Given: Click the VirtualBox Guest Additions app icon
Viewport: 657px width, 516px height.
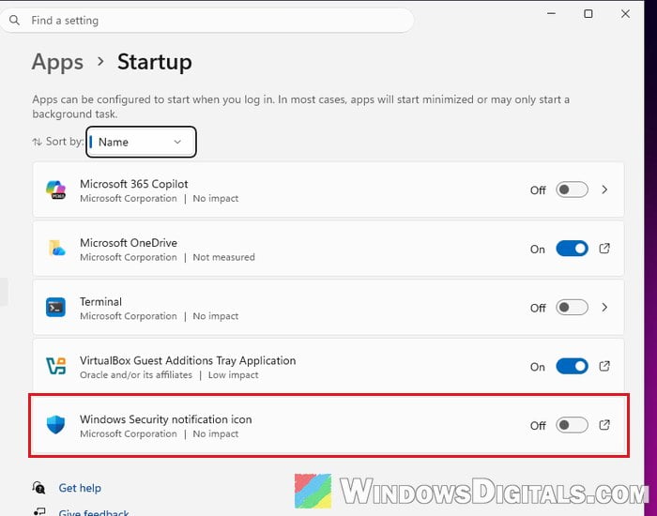Looking at the screenshot, I should coord(55,366).
